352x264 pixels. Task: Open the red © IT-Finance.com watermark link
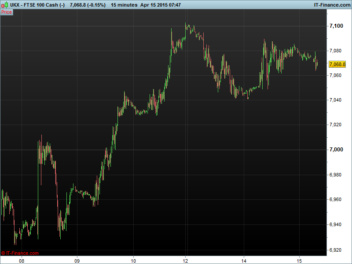(20, 253)
